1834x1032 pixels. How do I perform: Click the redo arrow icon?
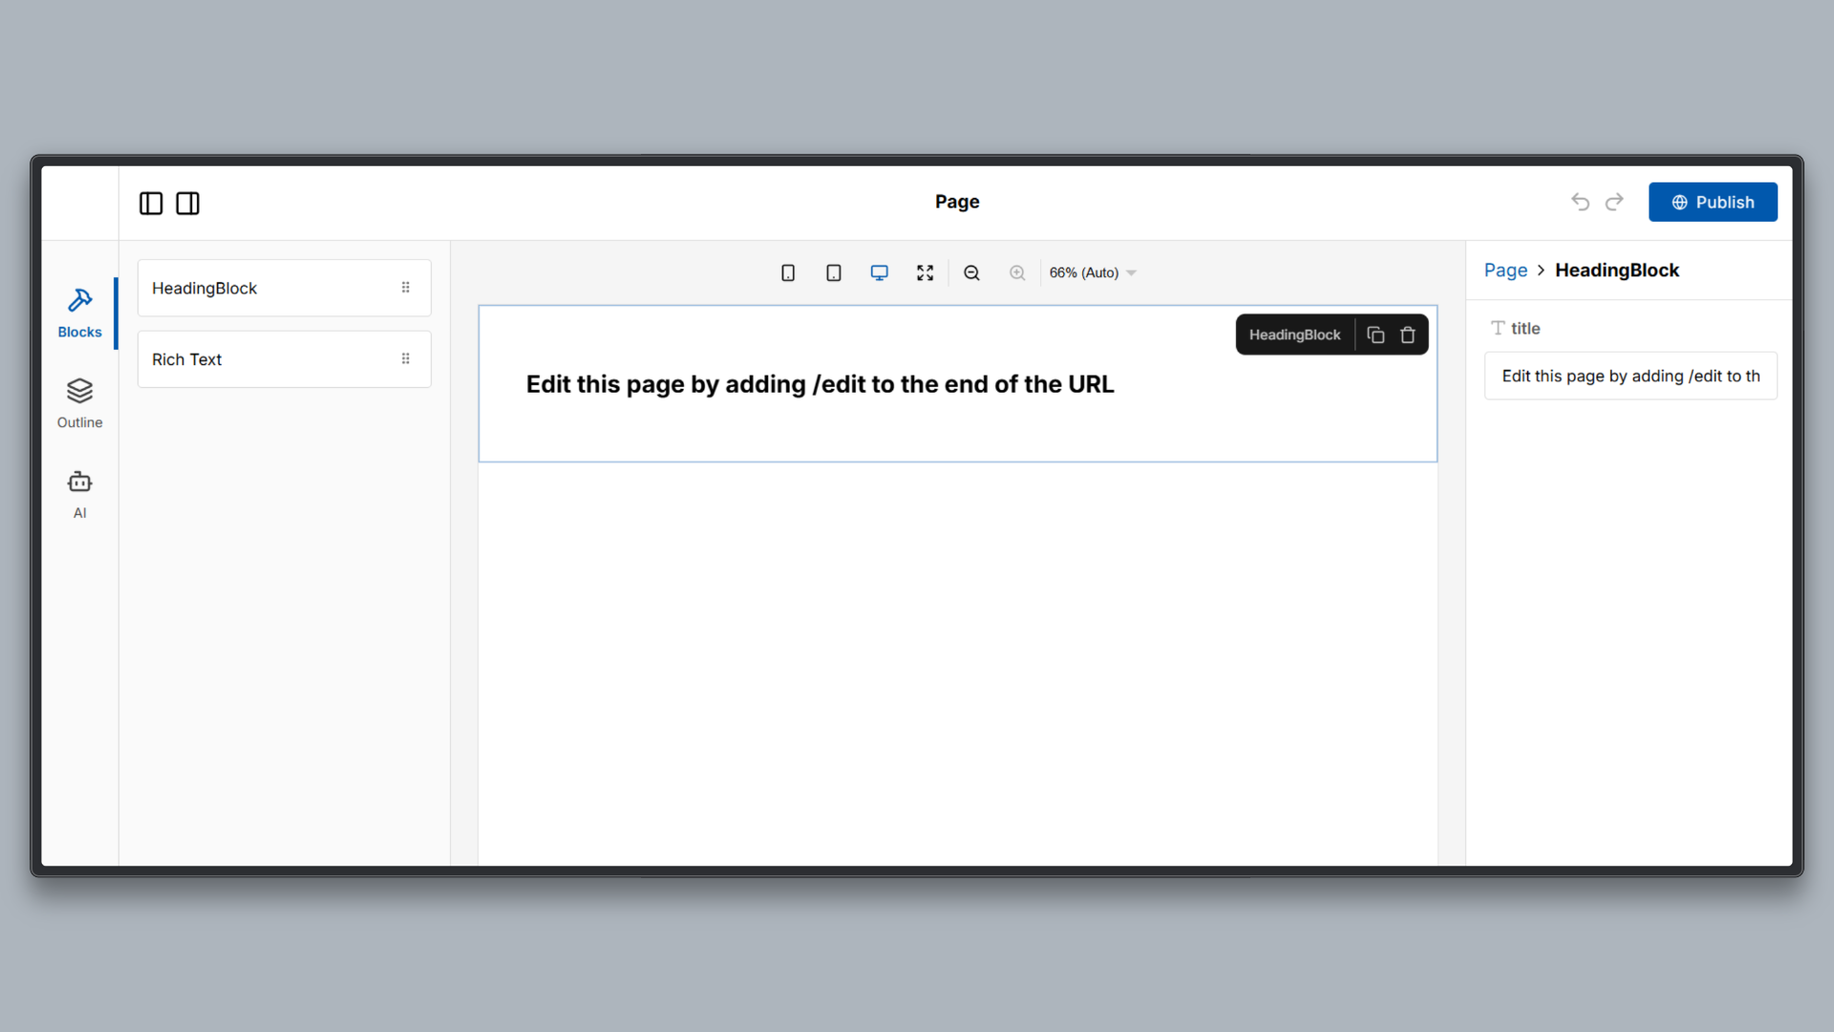click(x=1614, y=202)
